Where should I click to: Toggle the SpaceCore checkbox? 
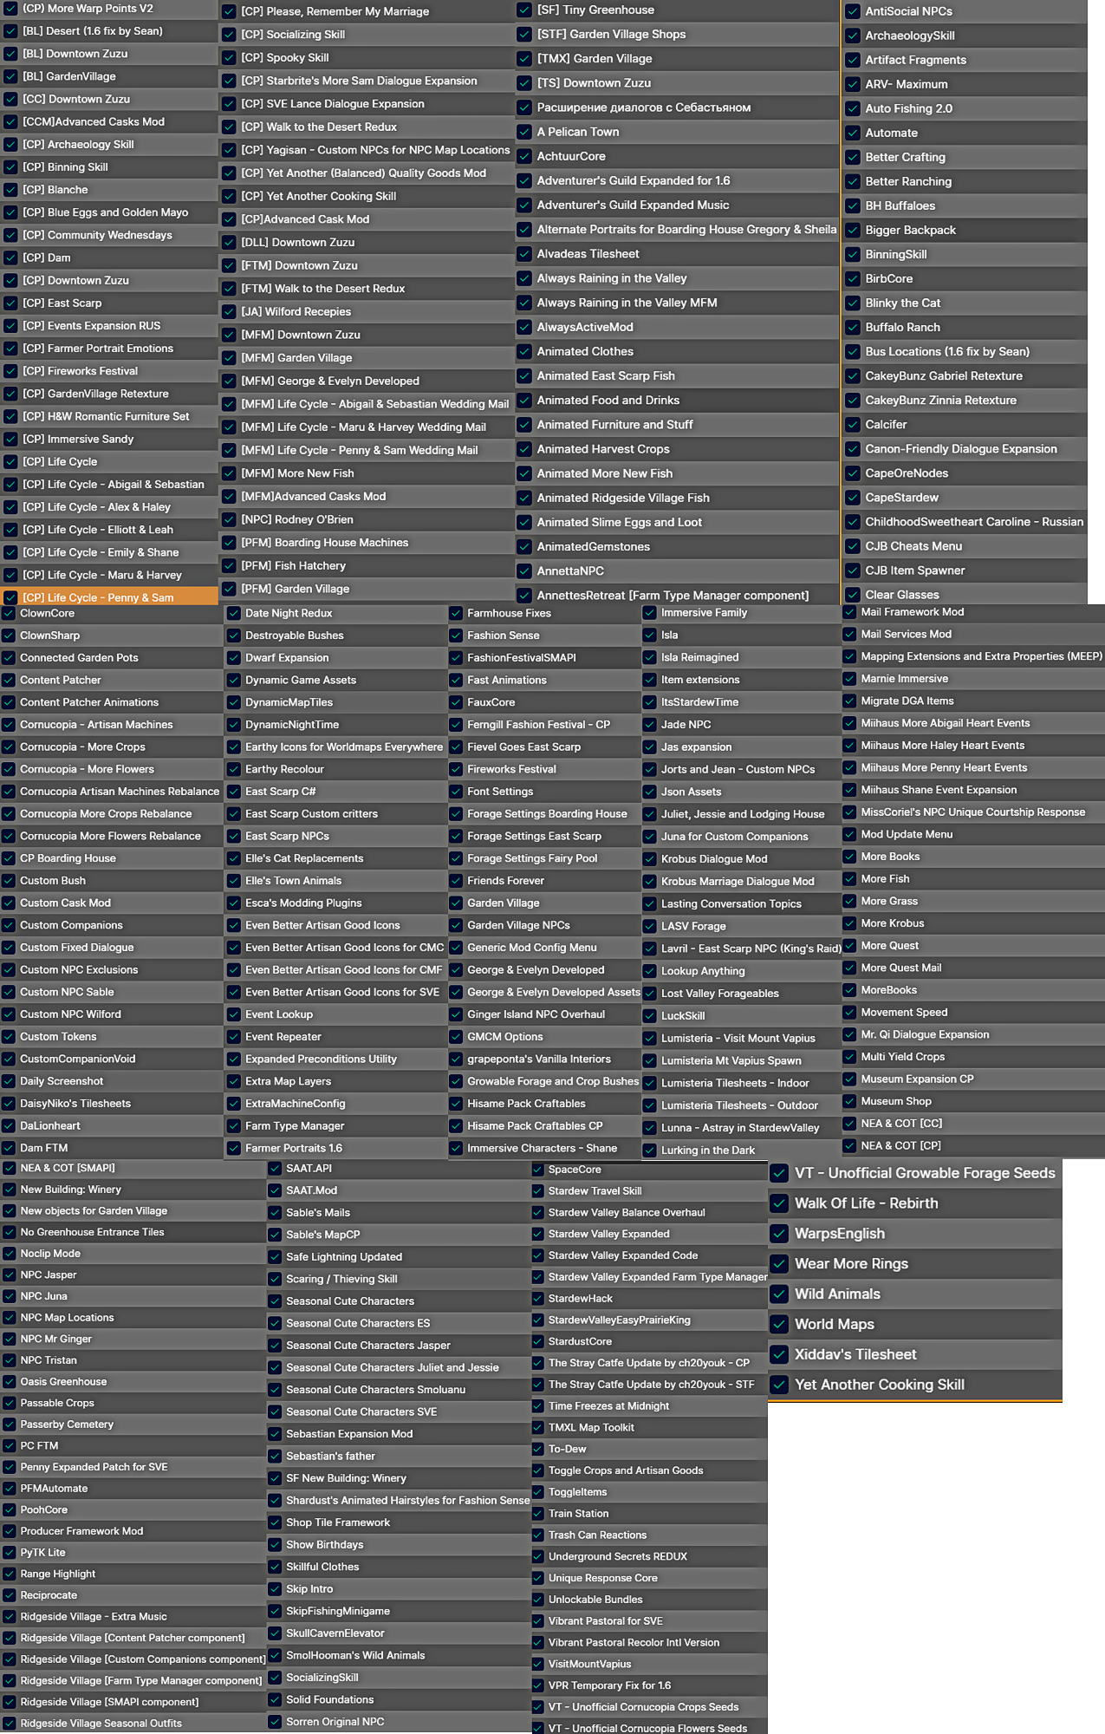tap(538, 1170)
